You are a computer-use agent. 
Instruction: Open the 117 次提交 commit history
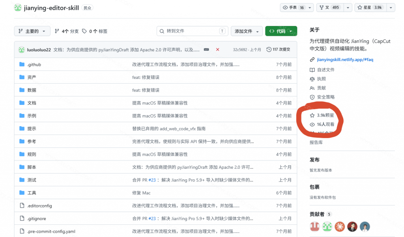(278, 49)
